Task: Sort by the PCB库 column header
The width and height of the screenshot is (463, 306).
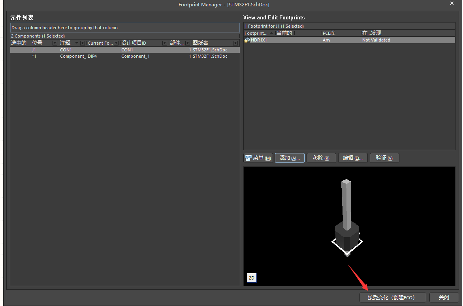Action: coord(329,33)
